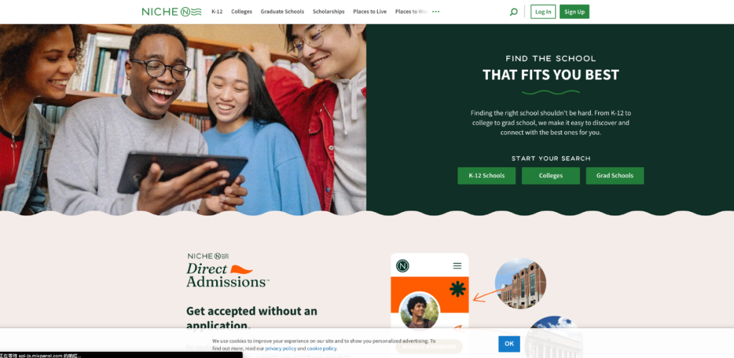734x358 pixels.
Task: Click the brick campus building circular image
Action: click(521, 283)
